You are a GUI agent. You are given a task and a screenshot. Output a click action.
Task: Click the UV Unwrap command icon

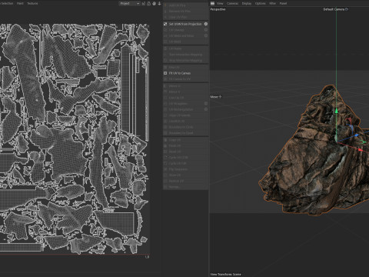tap(165, 30)
